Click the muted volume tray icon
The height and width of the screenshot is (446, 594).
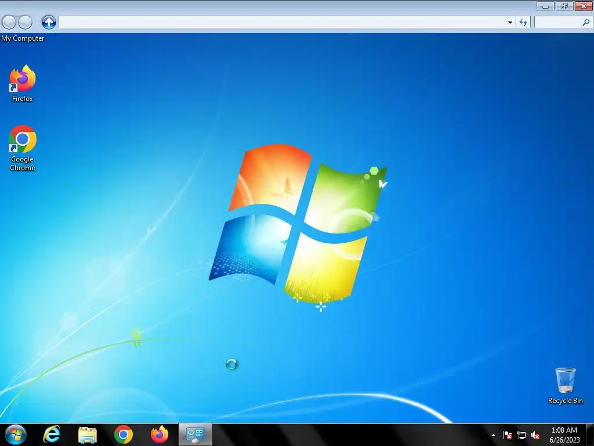click(535, 435)
